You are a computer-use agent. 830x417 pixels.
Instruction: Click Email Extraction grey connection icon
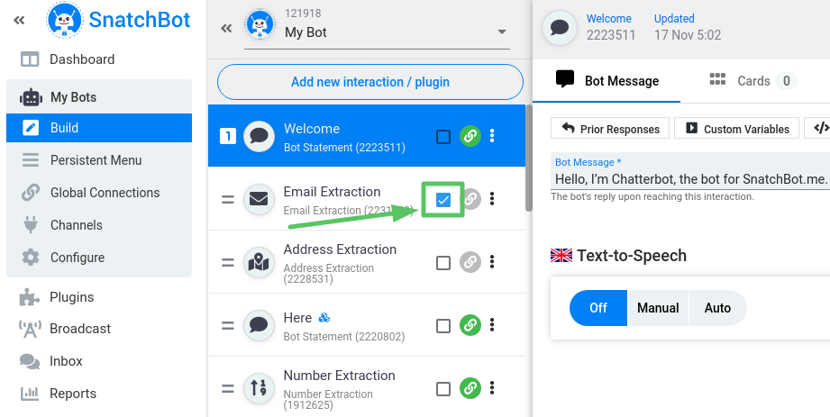pos(471,199)
